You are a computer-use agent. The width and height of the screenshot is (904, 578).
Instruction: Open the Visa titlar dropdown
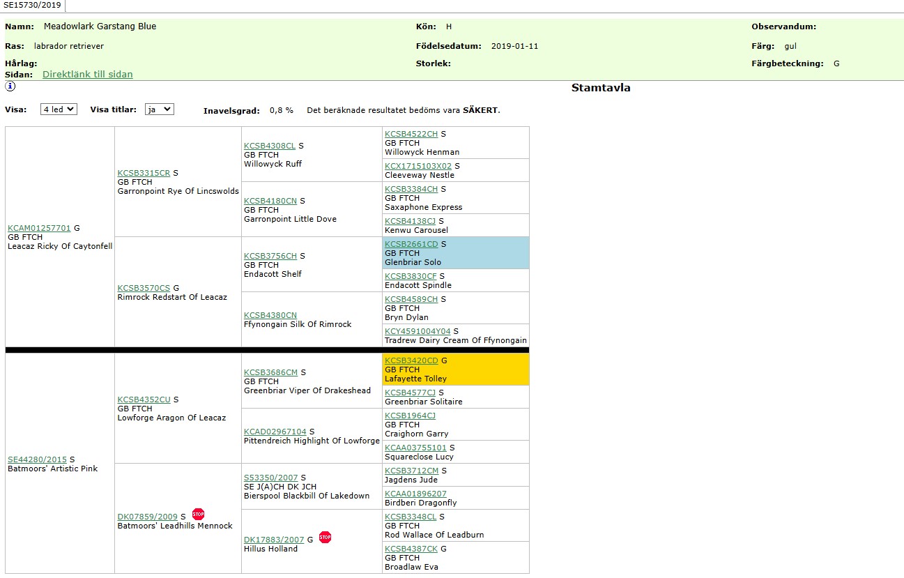pos(159,109)
